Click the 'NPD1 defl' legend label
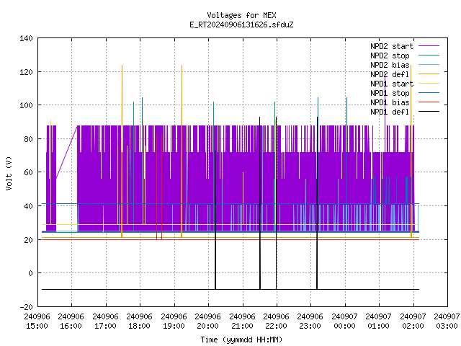 390,112
